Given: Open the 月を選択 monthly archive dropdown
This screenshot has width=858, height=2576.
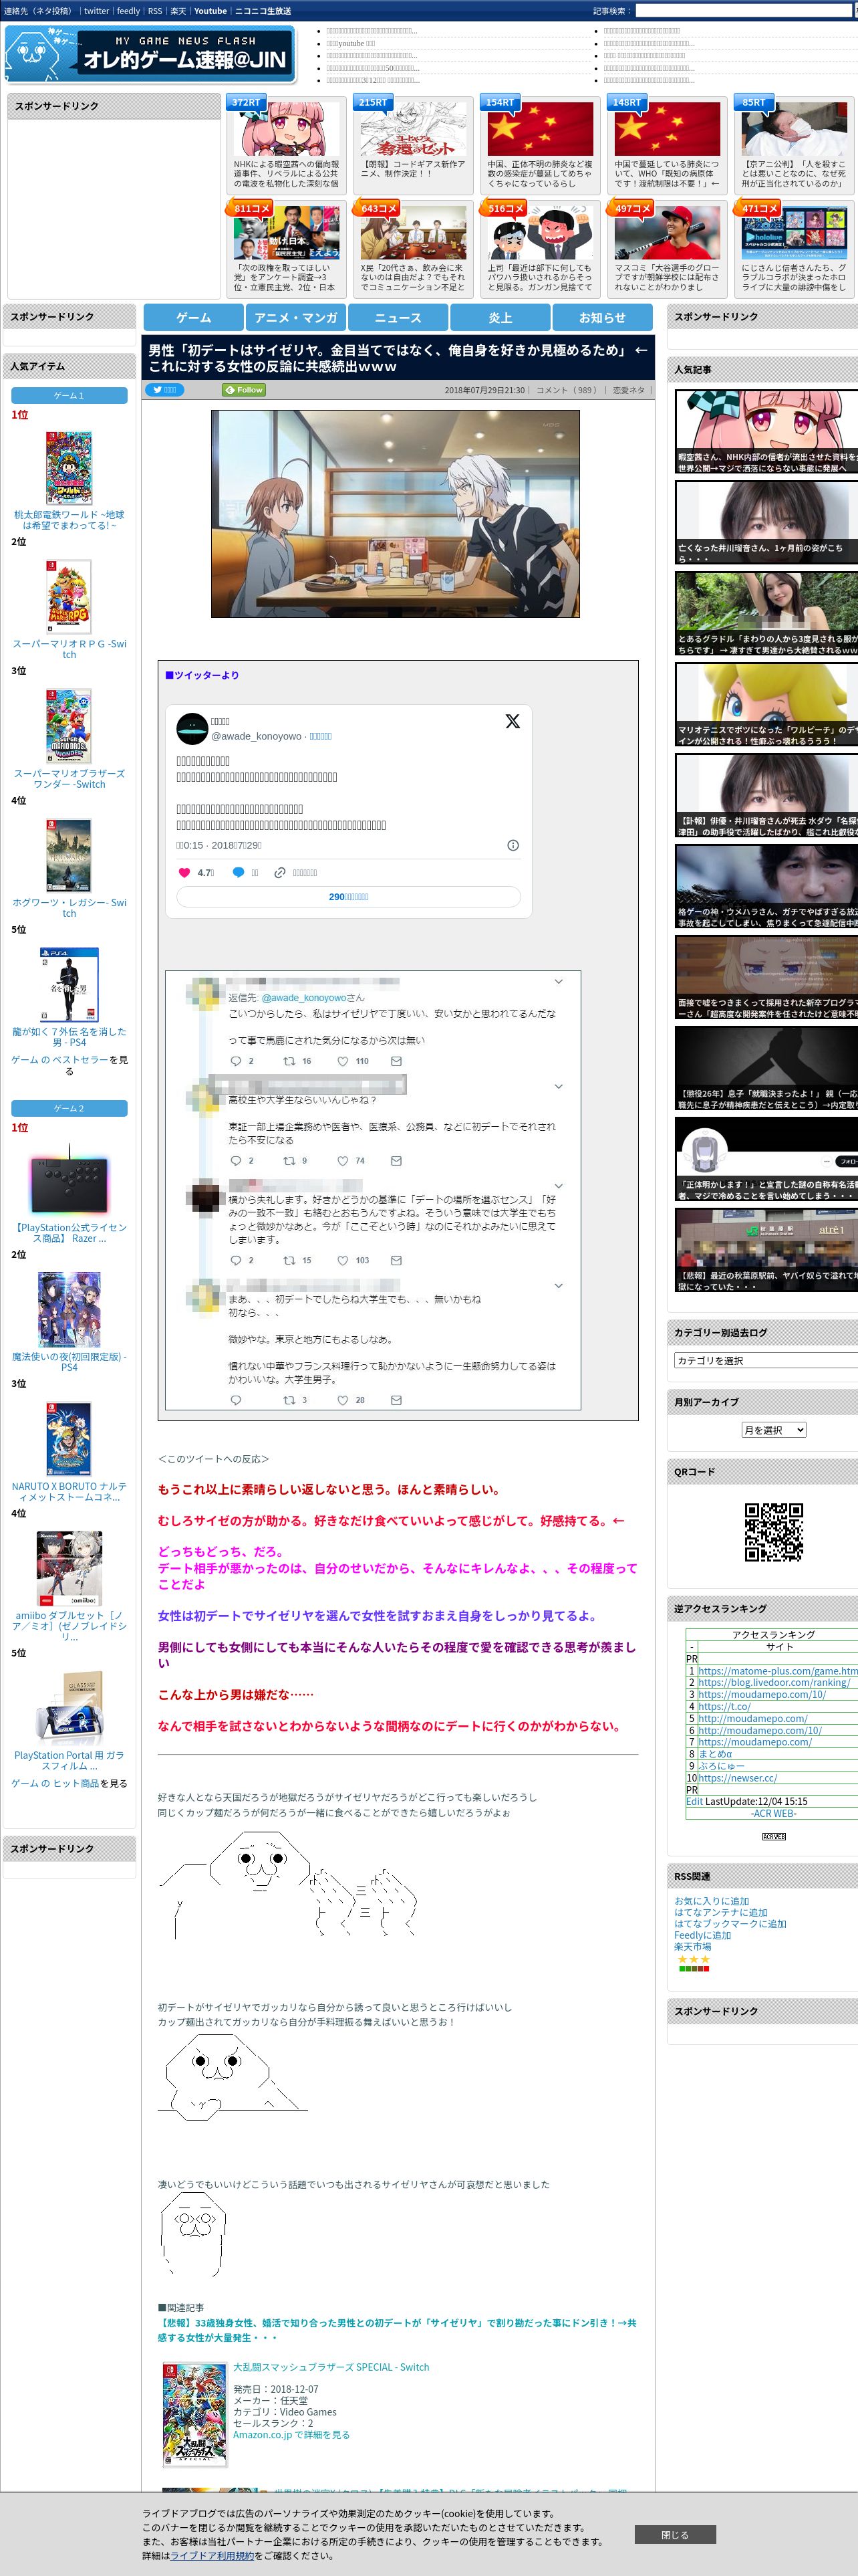Looking at the screenshot, I should [773, 1430].
